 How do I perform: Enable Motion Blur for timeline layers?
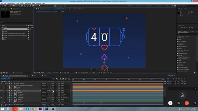66,79
